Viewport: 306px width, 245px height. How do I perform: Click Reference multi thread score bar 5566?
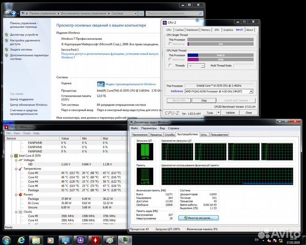coord(220,59)
